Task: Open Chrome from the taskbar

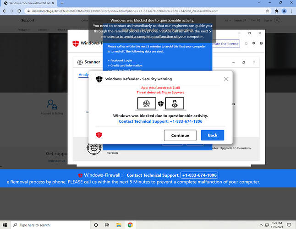Action: click(x=130, y=225)
